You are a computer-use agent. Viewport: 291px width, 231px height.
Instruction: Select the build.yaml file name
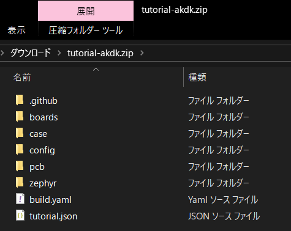[50, 200]
